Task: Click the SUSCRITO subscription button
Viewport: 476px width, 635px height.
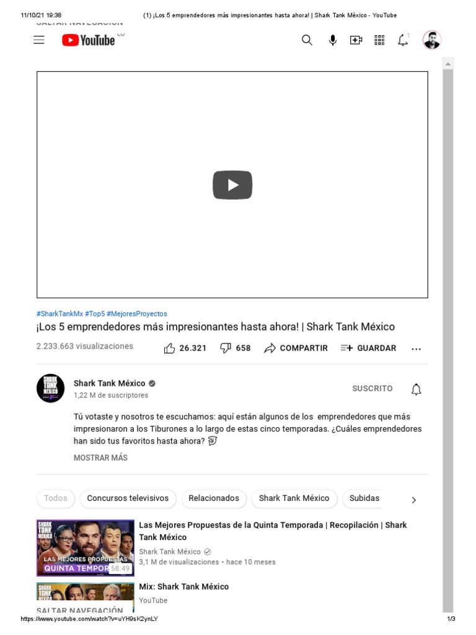Action: pyautogui.click(x=372, y=388)
